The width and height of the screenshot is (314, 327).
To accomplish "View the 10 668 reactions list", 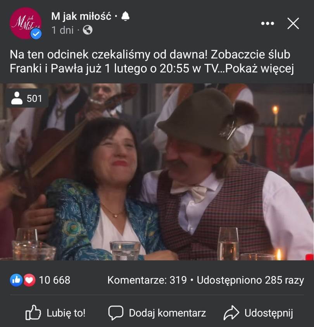I will [x=55, y=280].
